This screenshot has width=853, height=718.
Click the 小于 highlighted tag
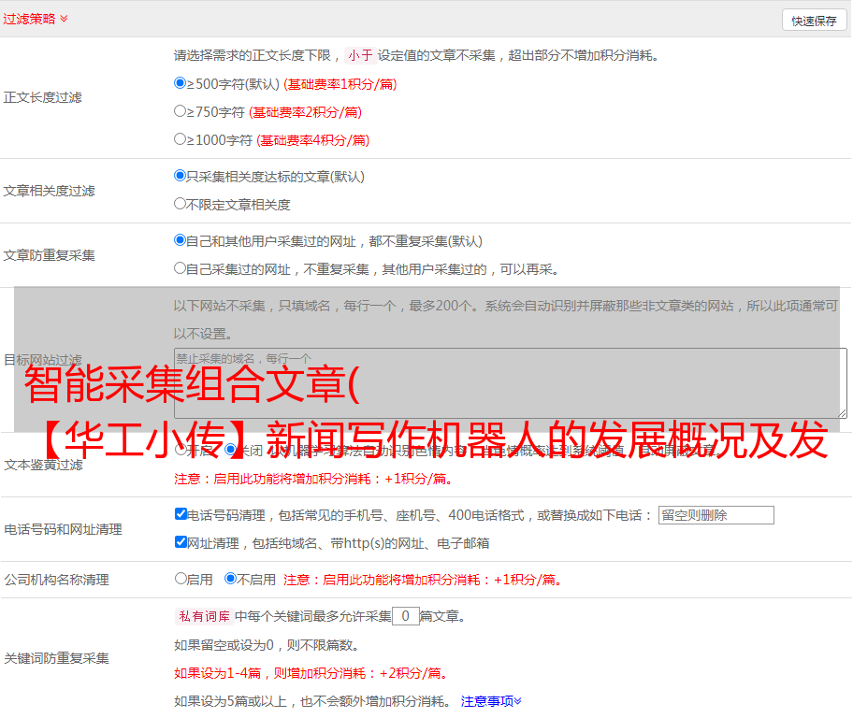tap(361, 55)
